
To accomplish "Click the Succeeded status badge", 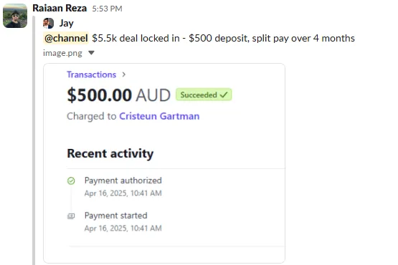I will 204,95.
